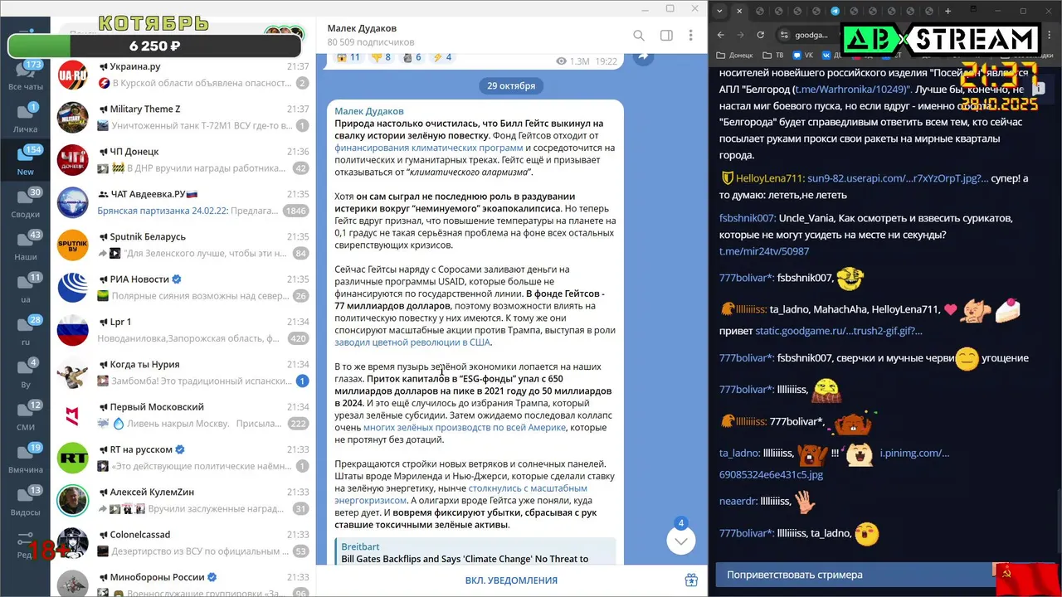Open the Breitbart link preview
1062x597 pixels.
coord(475,552)
